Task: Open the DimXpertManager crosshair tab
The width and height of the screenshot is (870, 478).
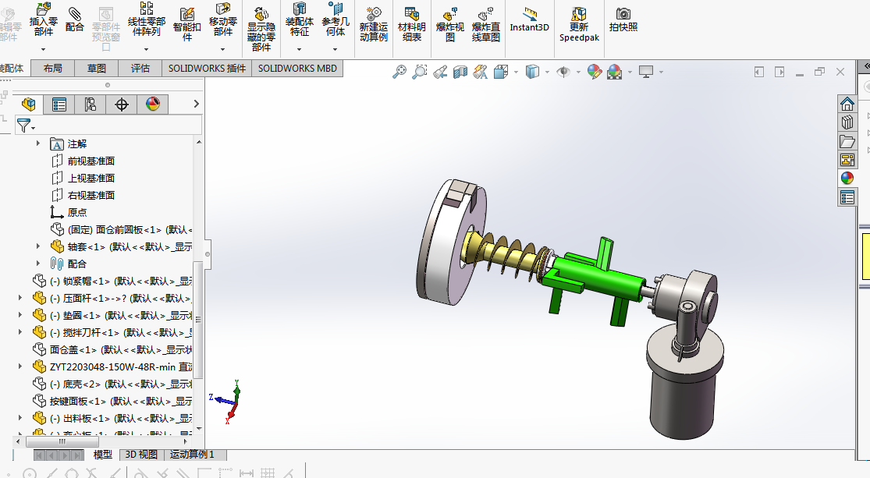Action: (x=122, y=104)
